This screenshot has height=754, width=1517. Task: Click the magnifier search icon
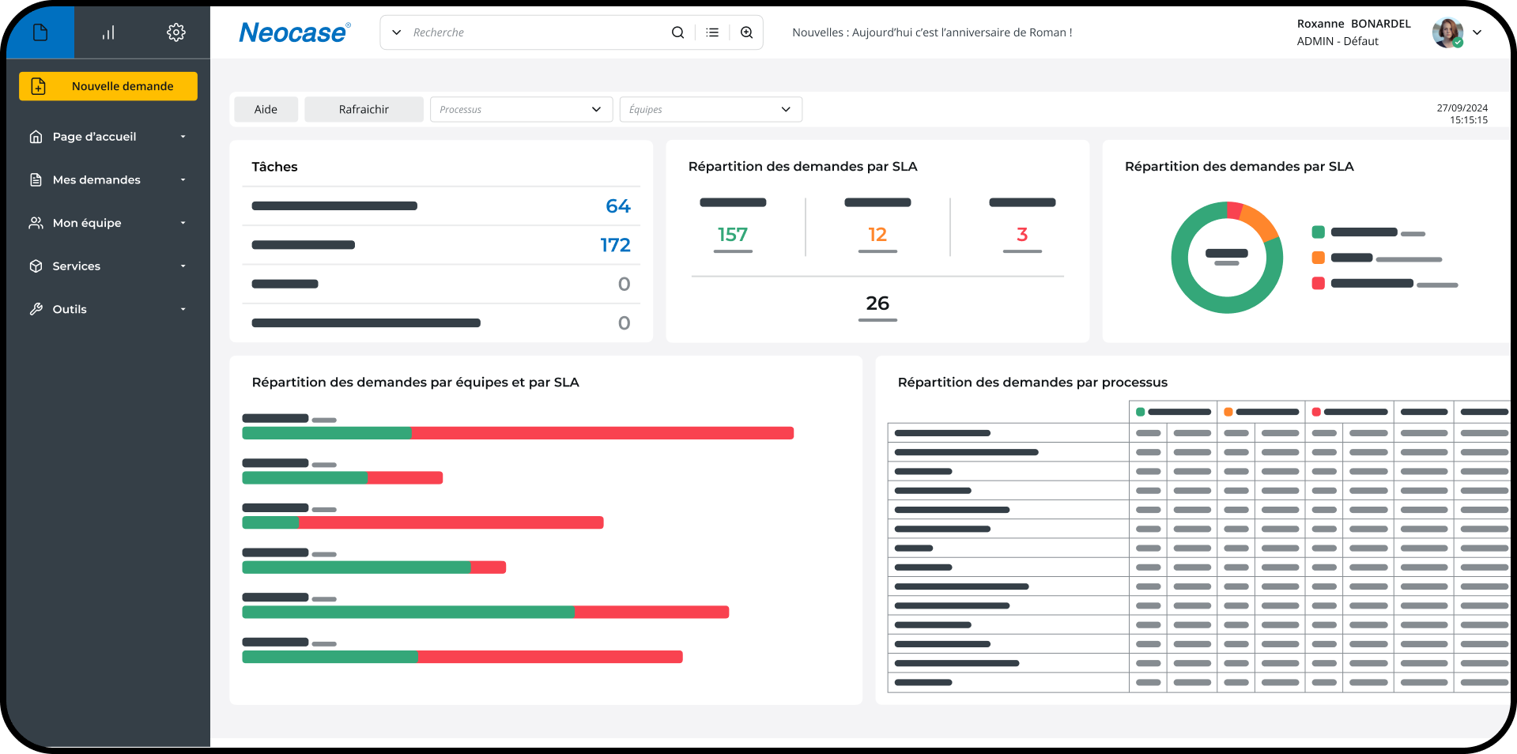tap(677, 32)
